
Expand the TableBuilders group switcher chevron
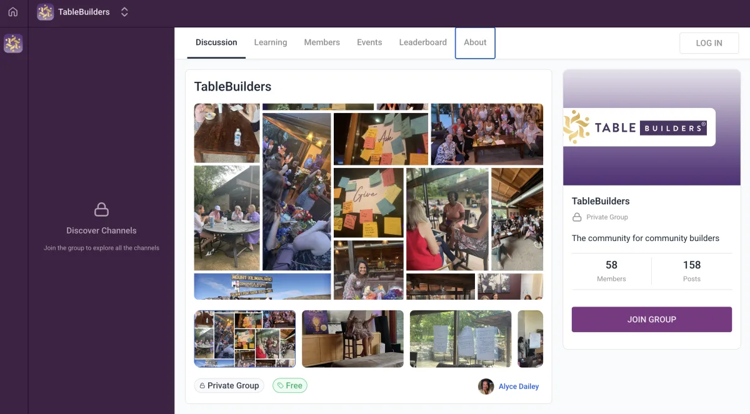tap(124, 12)
